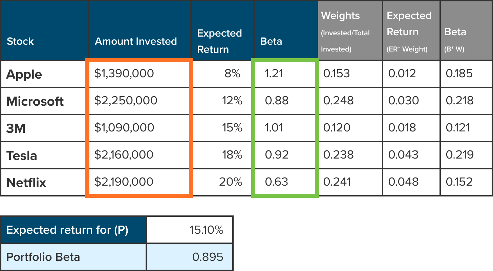This screenshot has height=271, width=493.
Task: Click the Stock column header
Action: 20,41
